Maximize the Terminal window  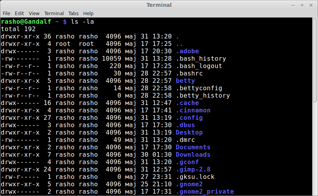[302, 5]
